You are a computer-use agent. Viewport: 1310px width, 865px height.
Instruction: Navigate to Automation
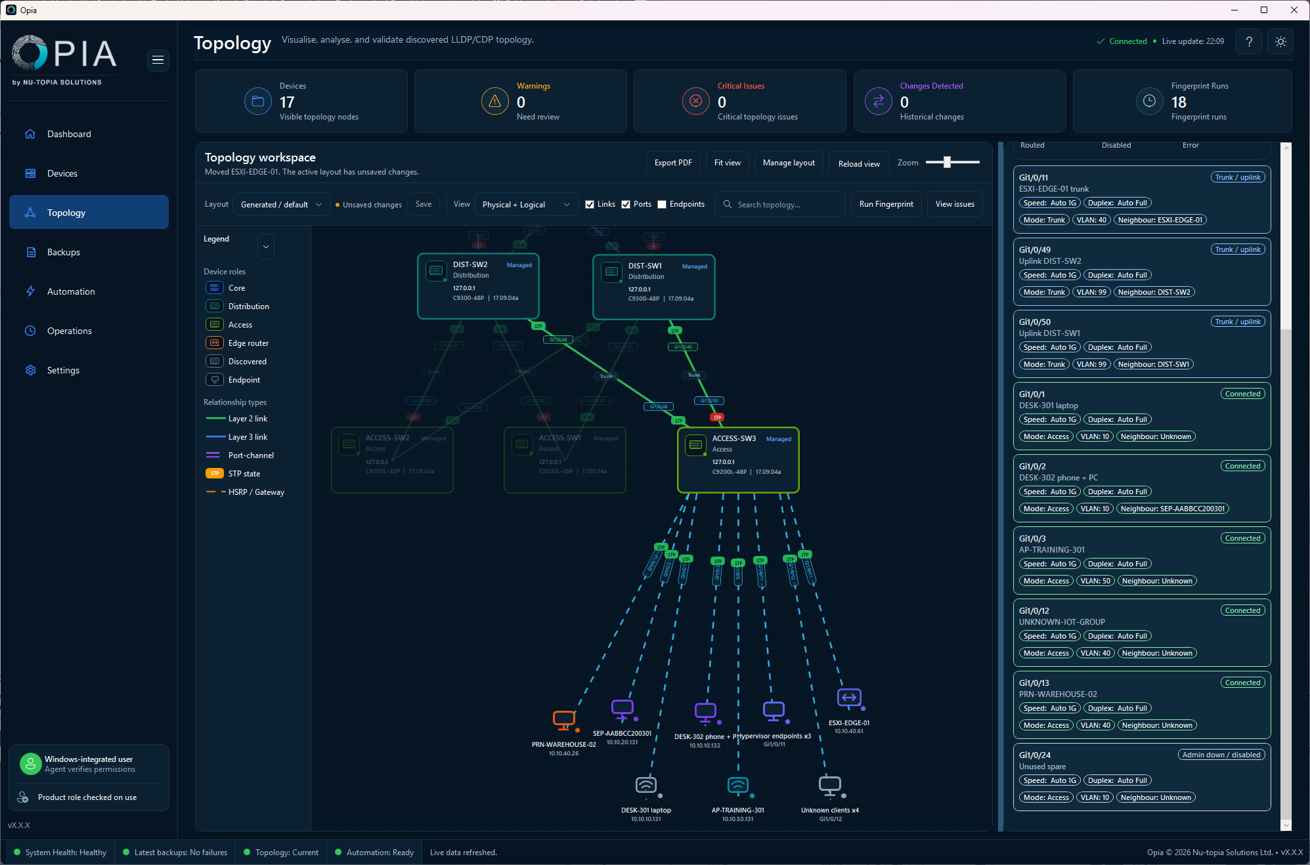[89, 291]
